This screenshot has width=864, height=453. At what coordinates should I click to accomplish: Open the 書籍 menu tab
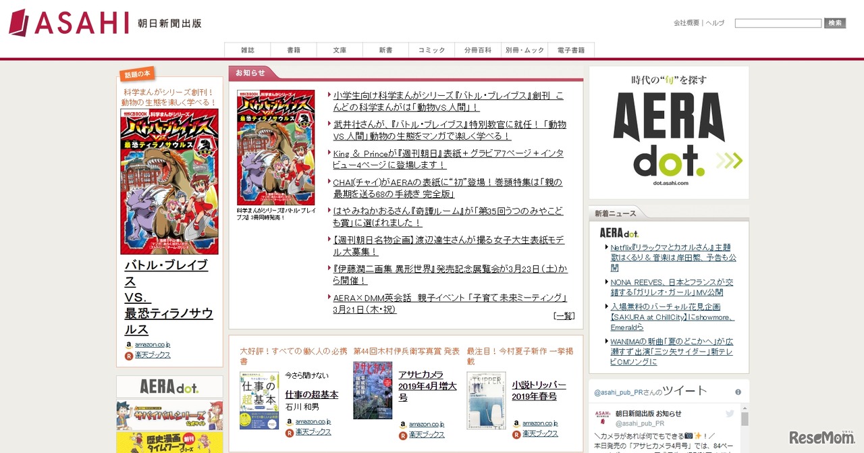pos(294,50)
